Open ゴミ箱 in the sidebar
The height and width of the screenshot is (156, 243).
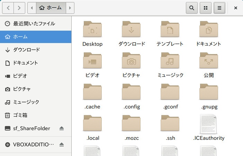pyautogui.click(x=36, y=115)
